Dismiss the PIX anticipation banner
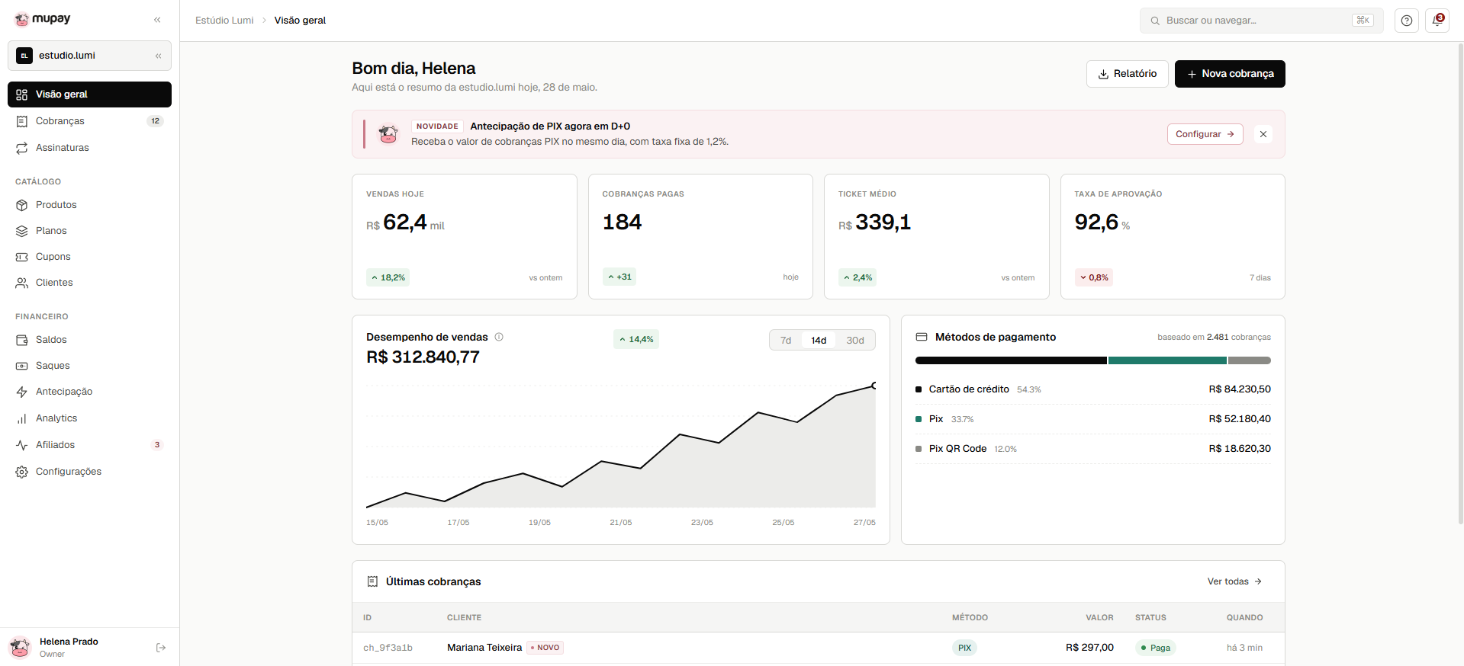 pyautogui.click(x=1263, y=134)
